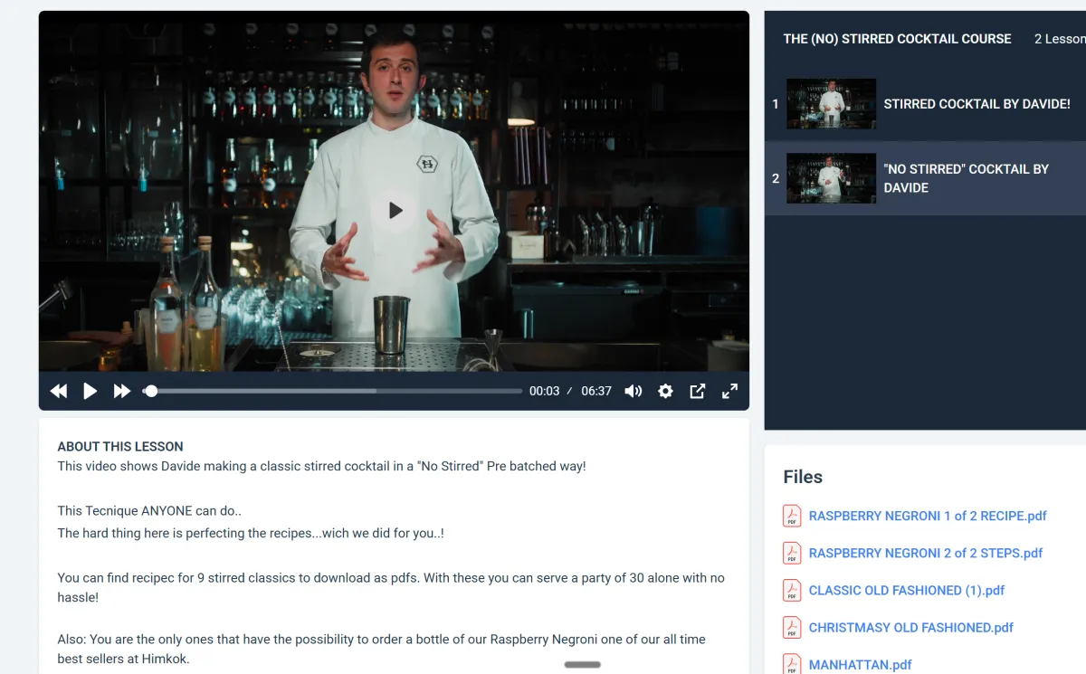Click the 'Files' section heading
This screenshot has height=674, width=1086.
803,477
